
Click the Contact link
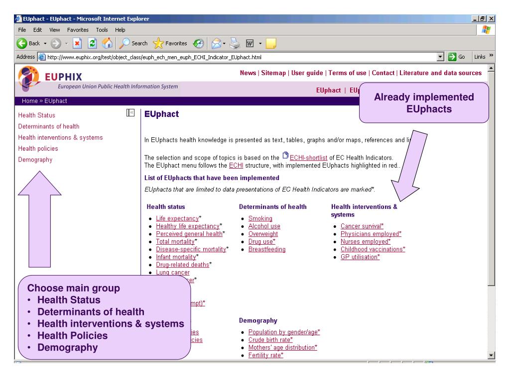[x=383, y=73]
